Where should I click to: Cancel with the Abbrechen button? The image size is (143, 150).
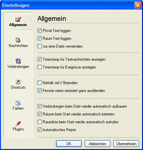pos(97,144)
